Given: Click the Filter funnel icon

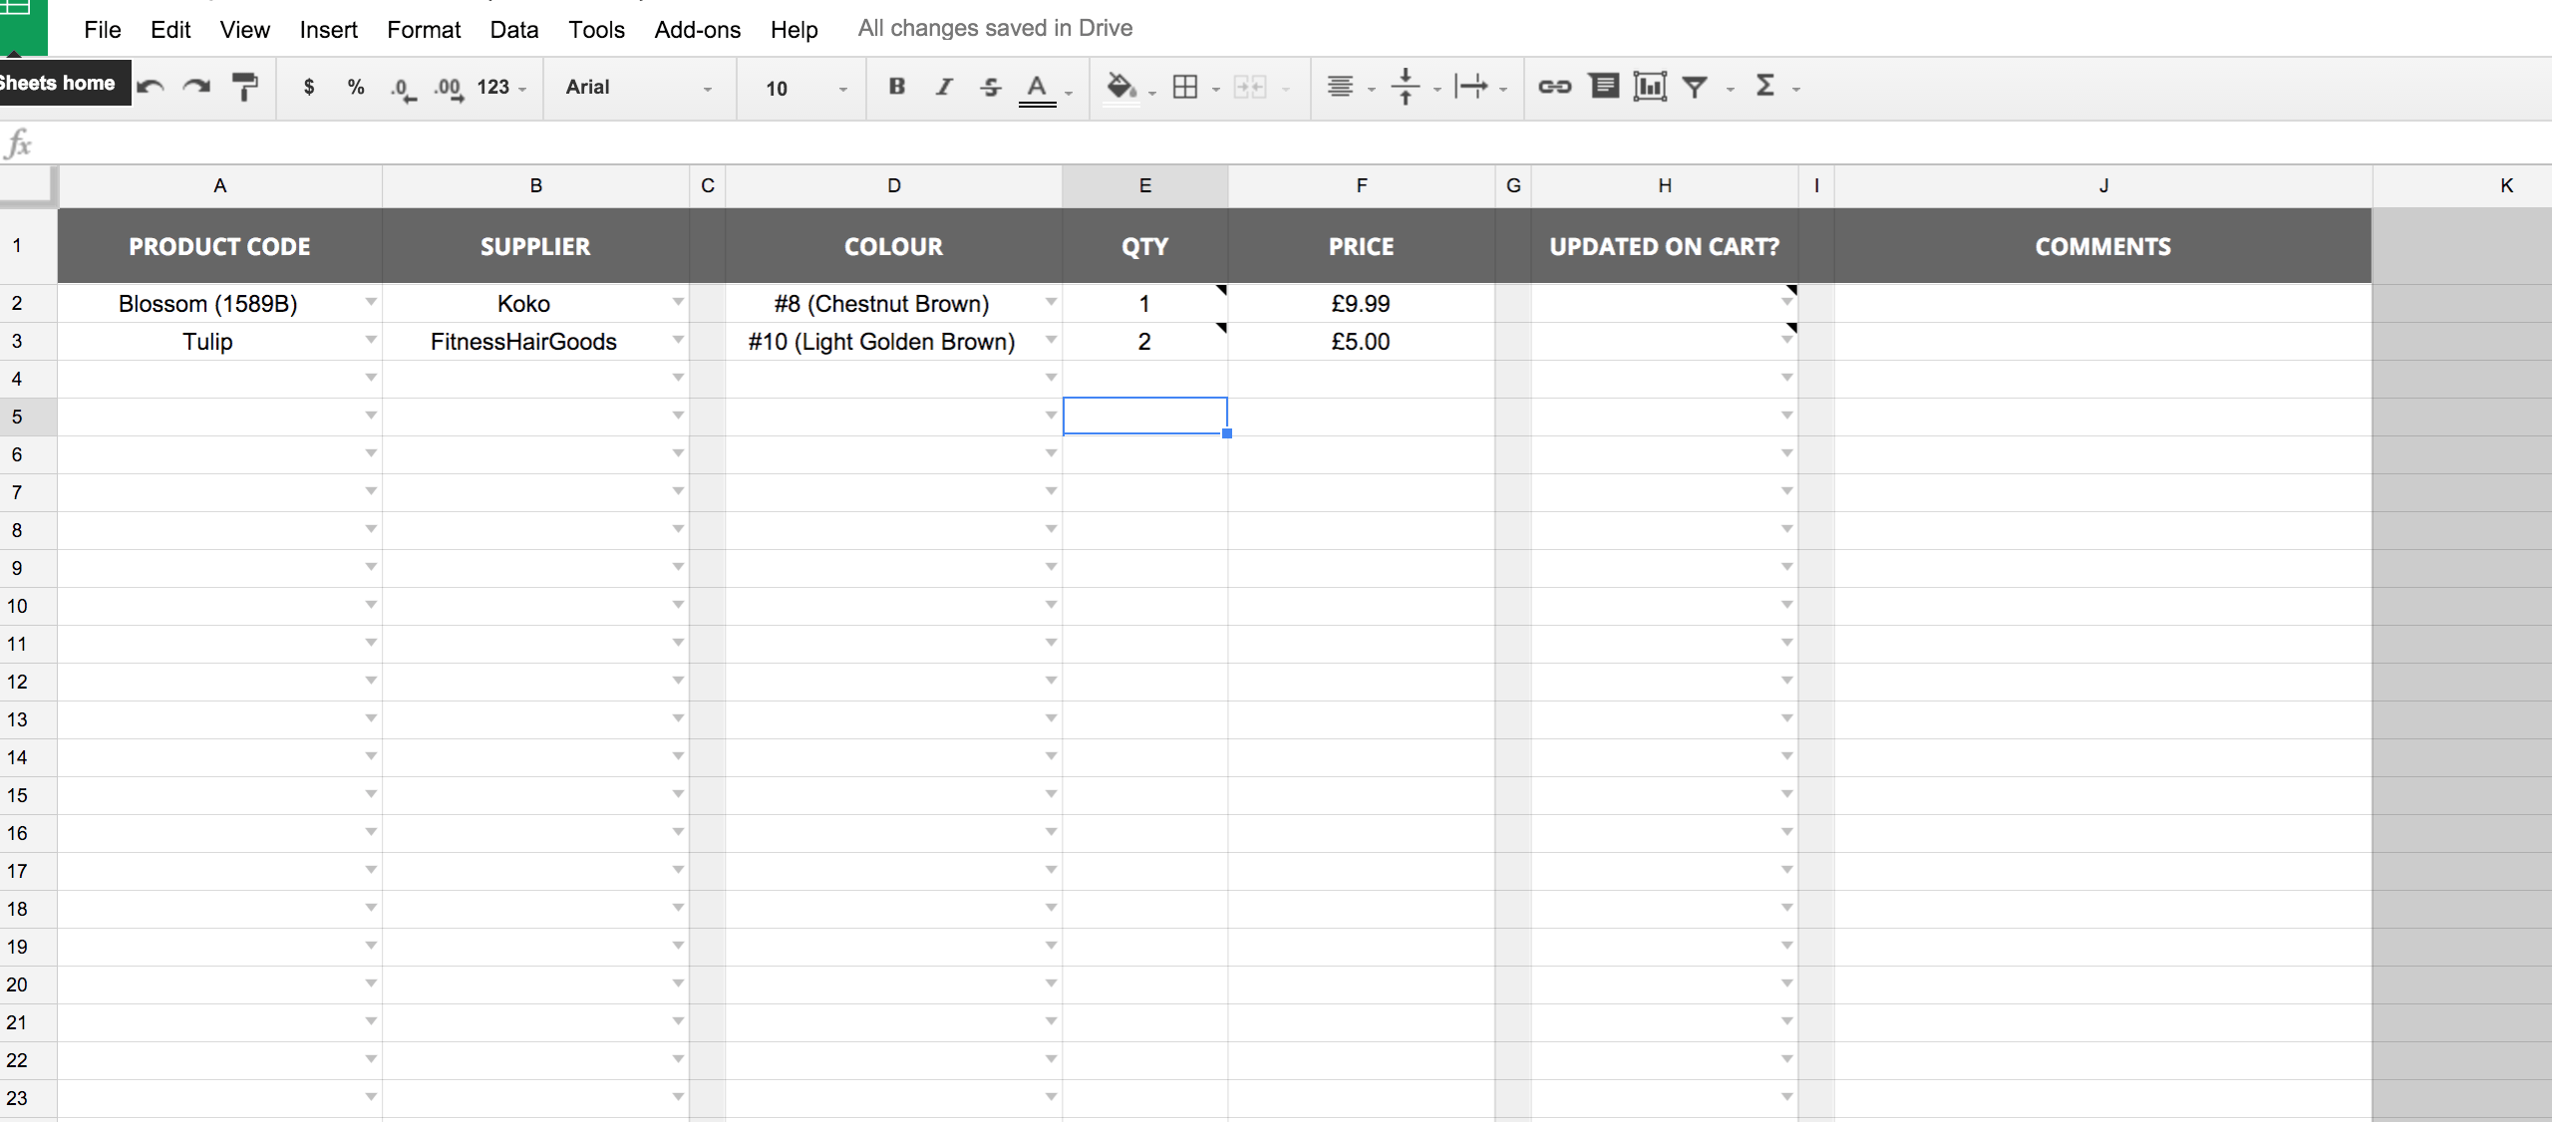Looking at the screenshot, I should 1695,88.
